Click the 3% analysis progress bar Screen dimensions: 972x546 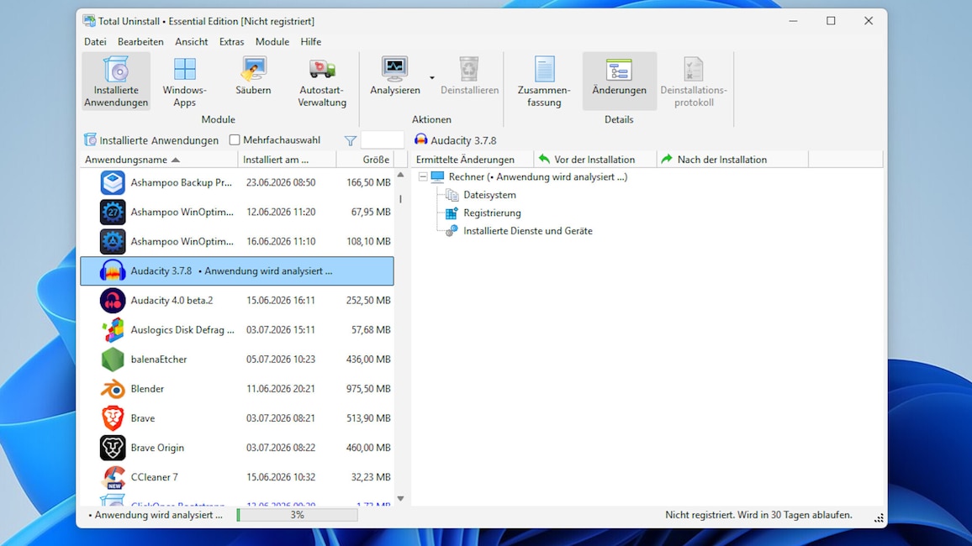[x=297, y=515]
